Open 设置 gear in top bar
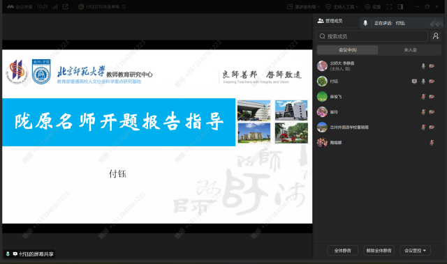Viewport: 447px width, 264px height. pyautogui.click(x=373, y=7)
